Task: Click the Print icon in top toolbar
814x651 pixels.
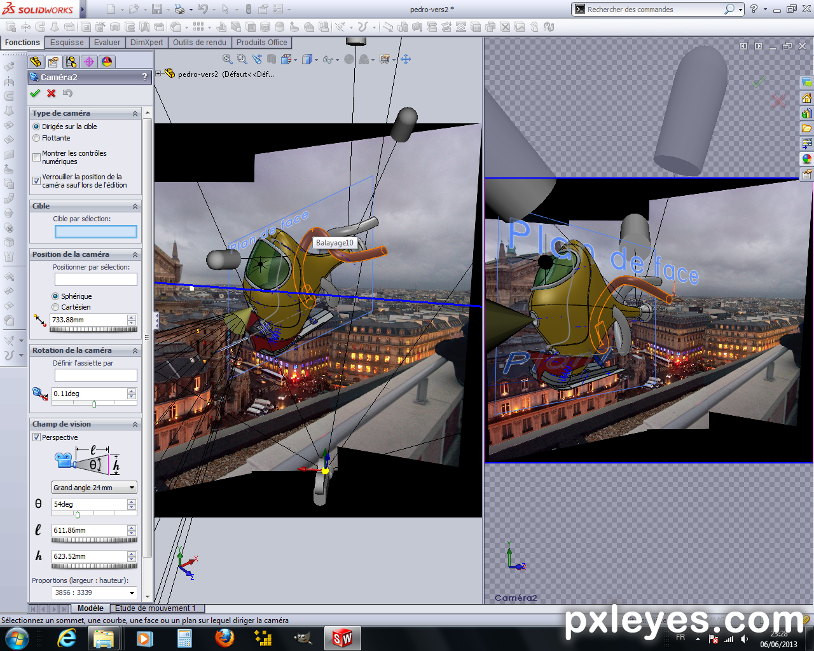Action: (179, 9)
